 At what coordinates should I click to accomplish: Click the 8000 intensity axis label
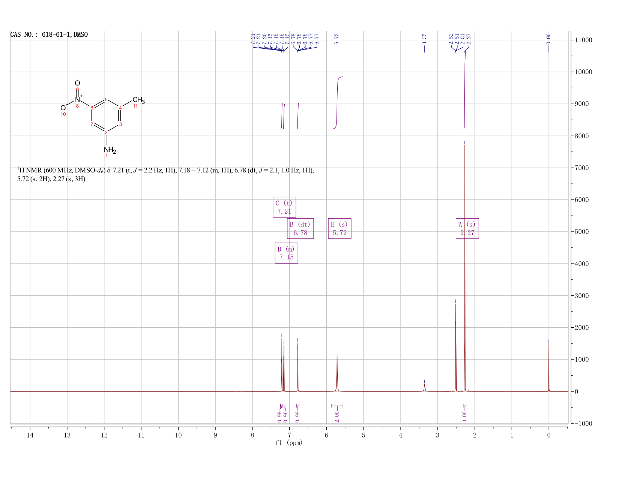coord(581,136)
